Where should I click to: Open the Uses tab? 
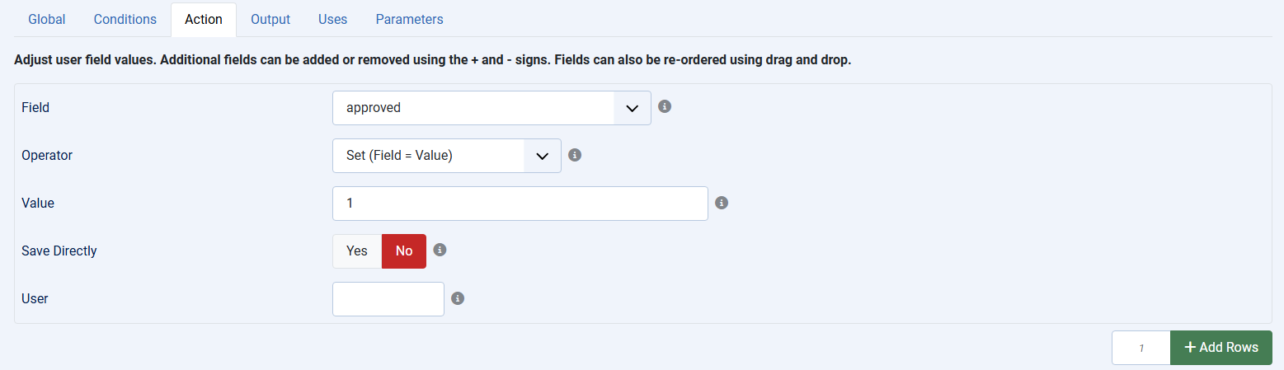point(333,19)
